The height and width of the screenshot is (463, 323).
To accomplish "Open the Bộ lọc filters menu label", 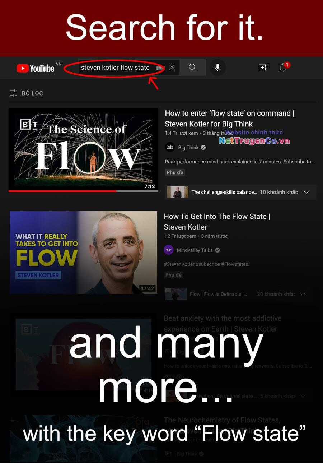I will click(x=32, y=93).
